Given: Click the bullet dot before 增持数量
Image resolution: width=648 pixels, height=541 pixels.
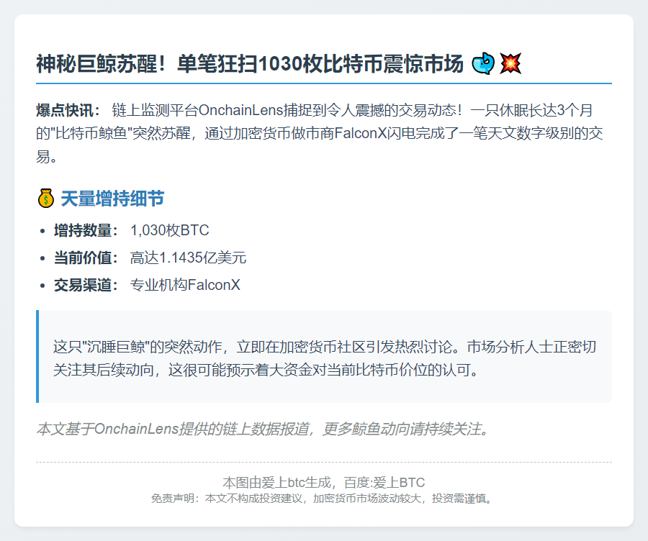Looking at the screenshot, I should [42, 231].
